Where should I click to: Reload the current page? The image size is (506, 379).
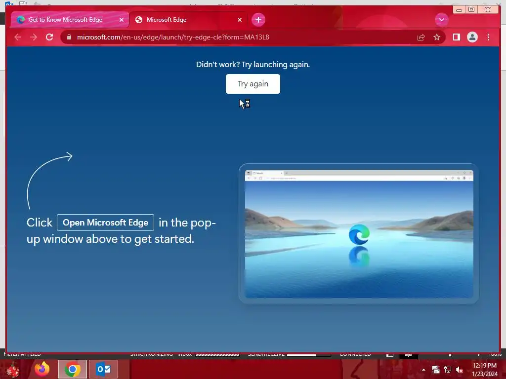pyautogui.click(x=49, y=37)
